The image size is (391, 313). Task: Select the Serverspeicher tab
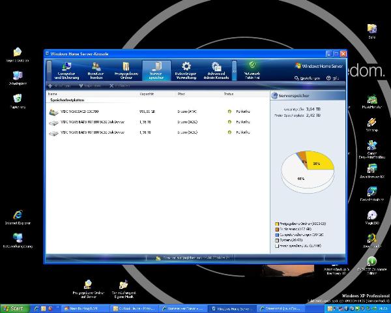tap(156, 70)
